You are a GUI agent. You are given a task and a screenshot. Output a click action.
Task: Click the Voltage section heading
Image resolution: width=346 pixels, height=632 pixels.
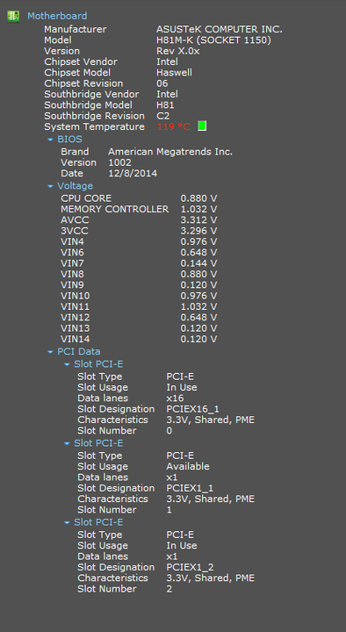[x=75, y=186]
